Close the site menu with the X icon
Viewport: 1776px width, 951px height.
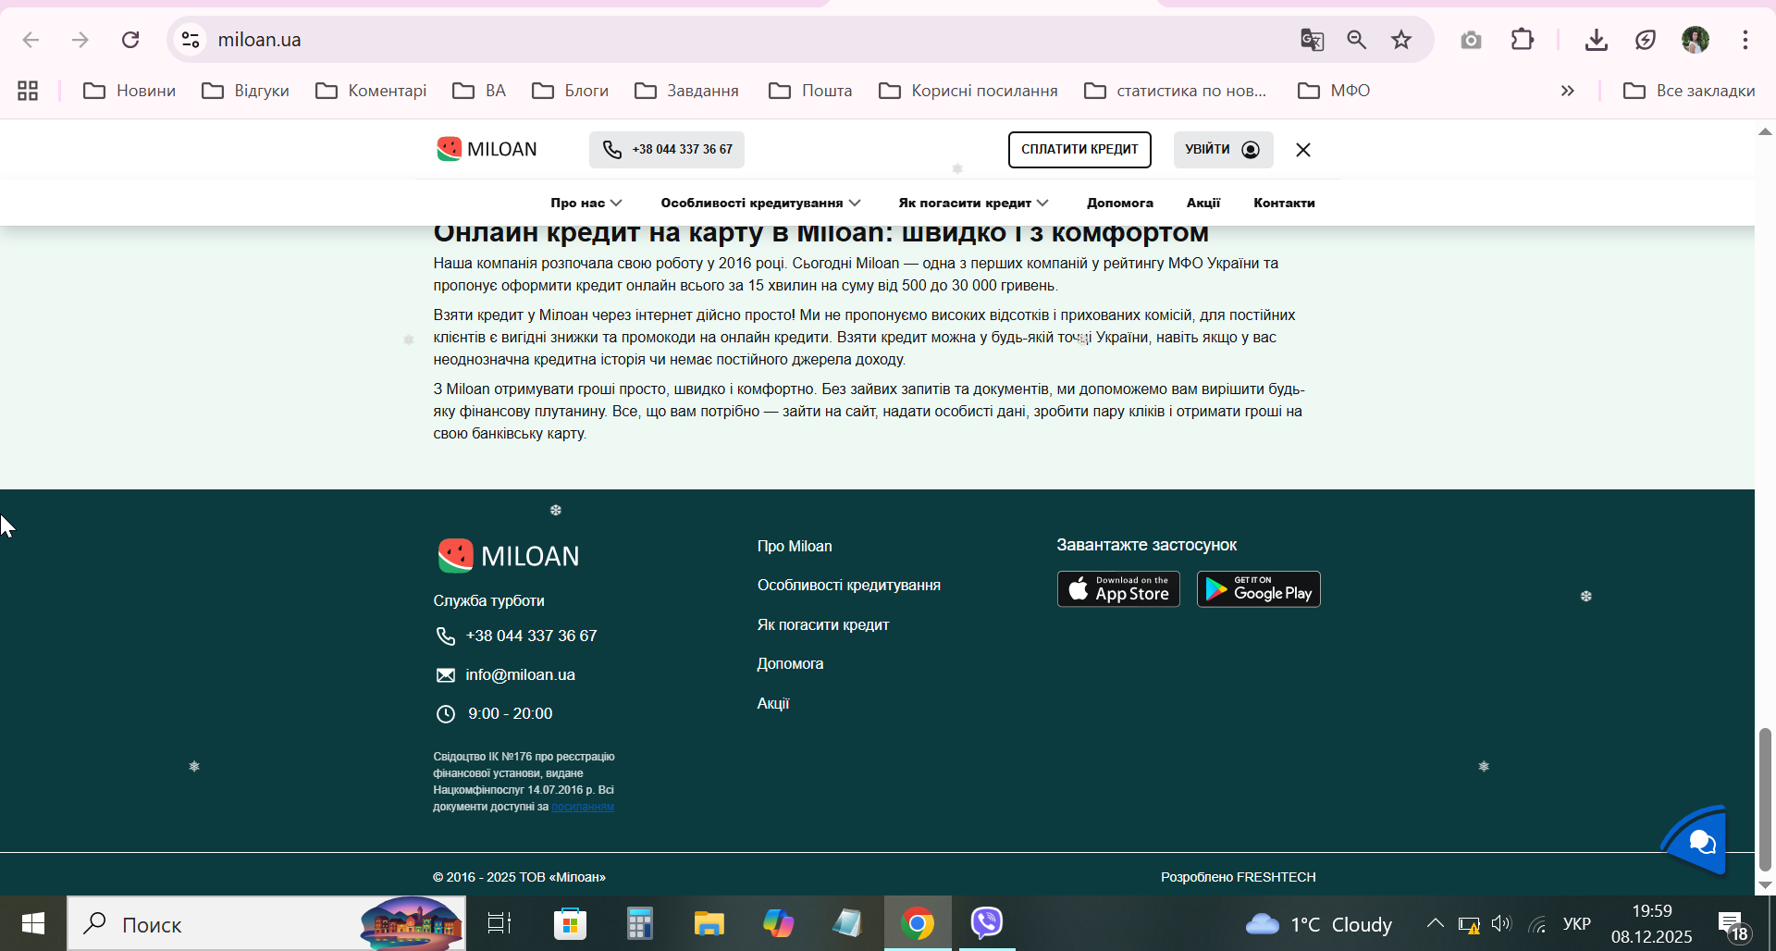[x=1303, y=150]
